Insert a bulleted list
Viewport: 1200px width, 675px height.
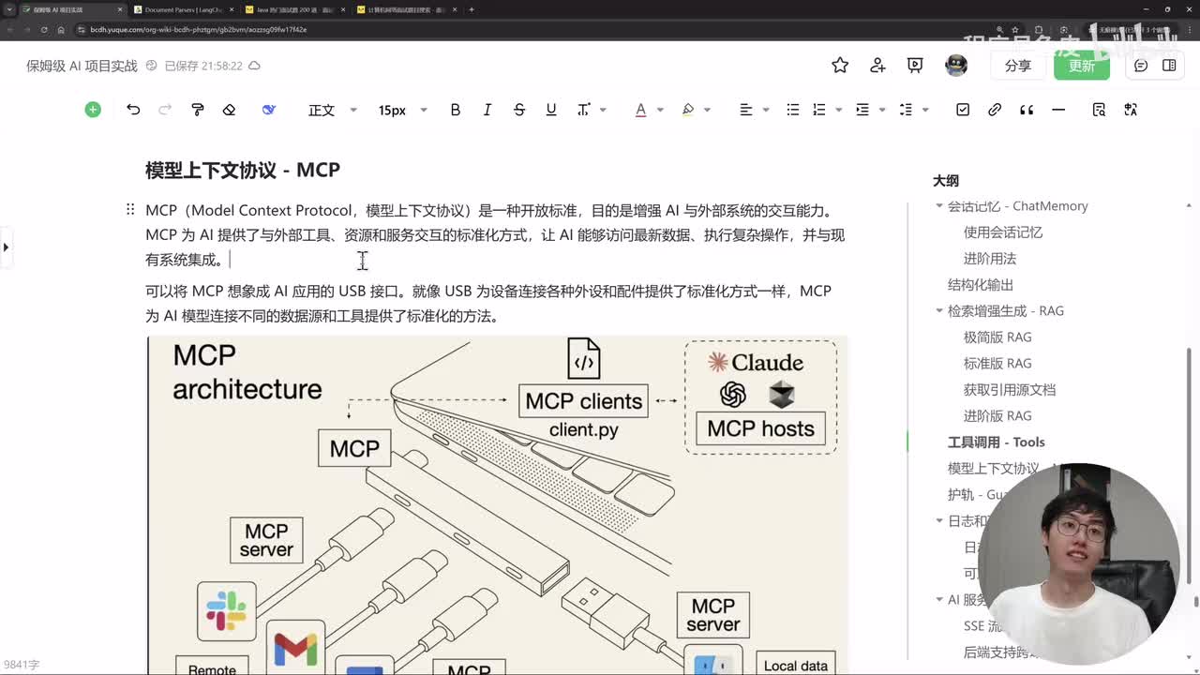point(793,110)
